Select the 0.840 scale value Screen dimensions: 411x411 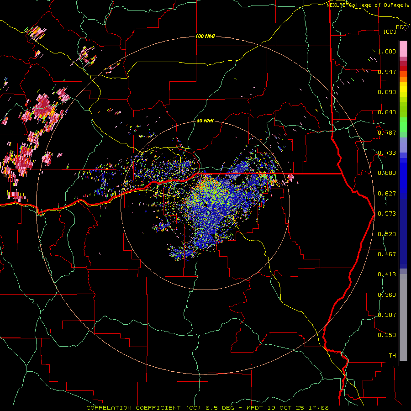387,112
